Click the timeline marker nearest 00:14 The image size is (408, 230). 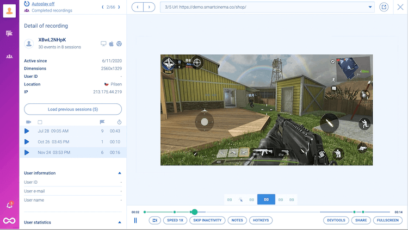click(x=363, y=212)
